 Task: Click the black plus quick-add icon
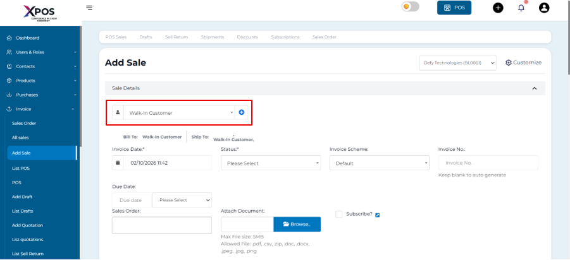pyautogui.click(x=498, y=8)
